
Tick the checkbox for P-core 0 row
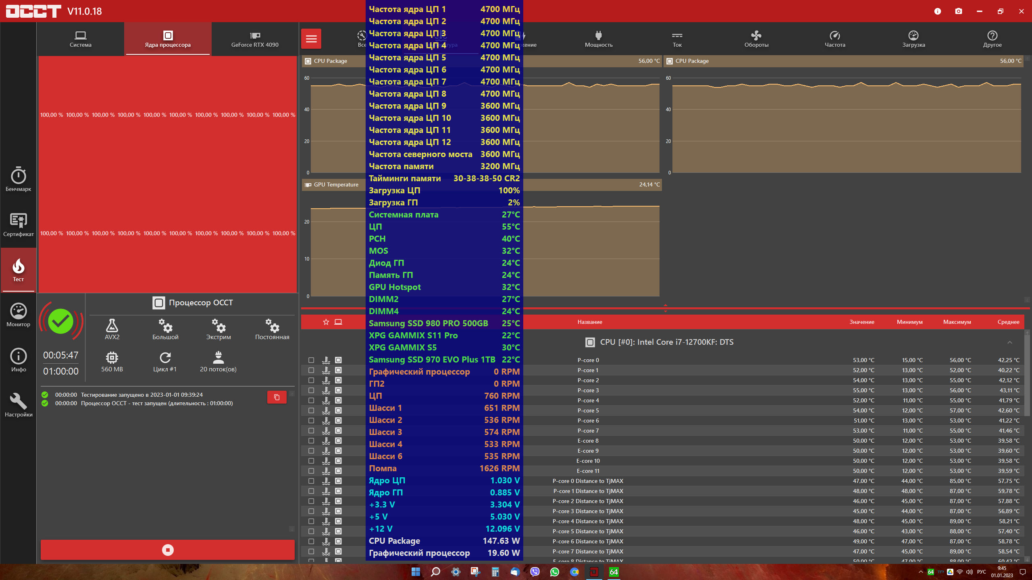[x=311, y=360]
